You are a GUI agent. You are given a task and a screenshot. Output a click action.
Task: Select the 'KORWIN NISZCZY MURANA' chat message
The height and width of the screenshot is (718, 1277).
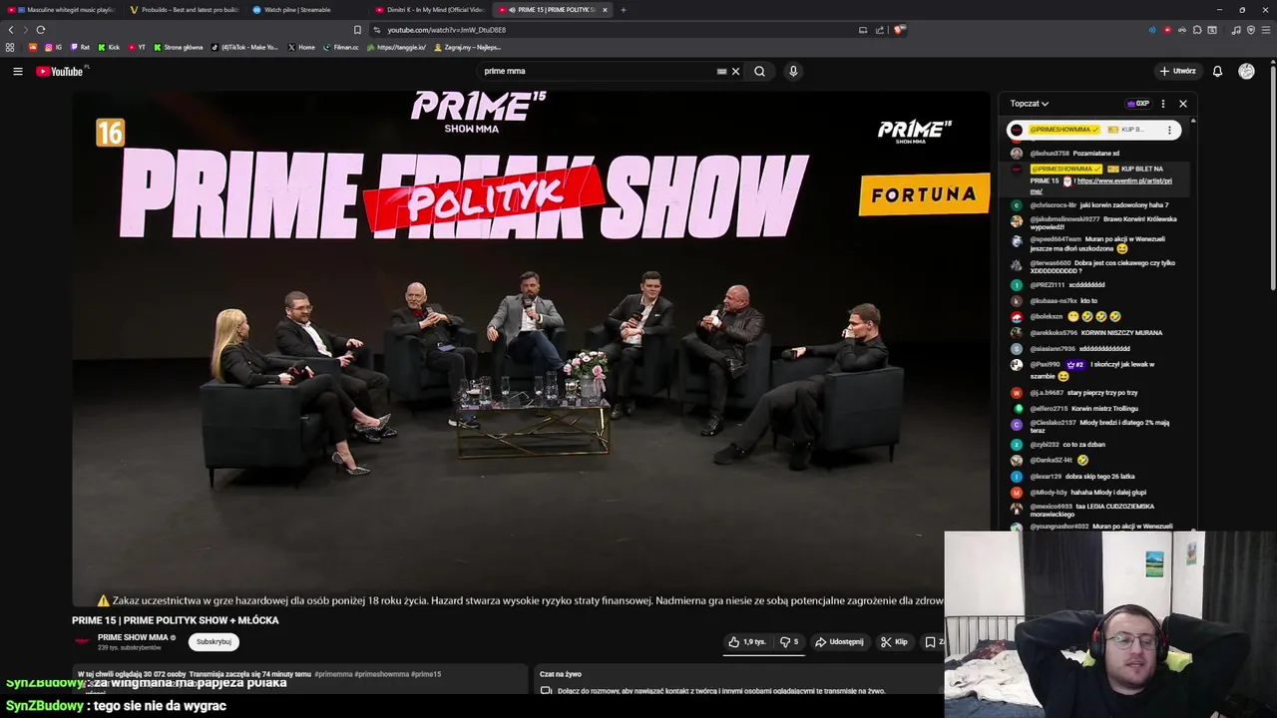pos(1122,333)
